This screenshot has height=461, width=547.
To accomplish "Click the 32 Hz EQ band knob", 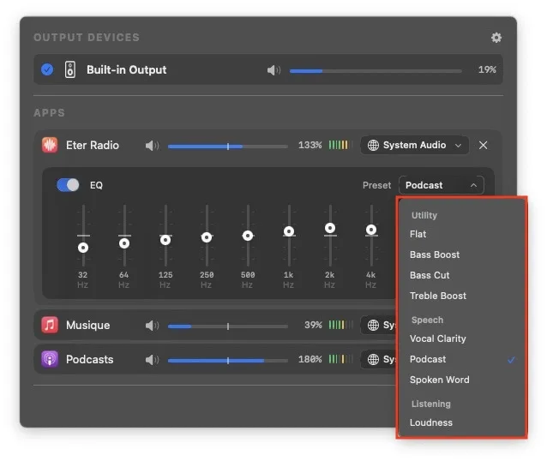I will pos(83,248).
